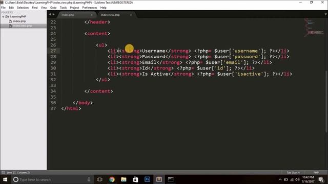The image size is (328, 184).
Task: Launch Google Chrome from taskbar
Action: click(x=112, y=179)
